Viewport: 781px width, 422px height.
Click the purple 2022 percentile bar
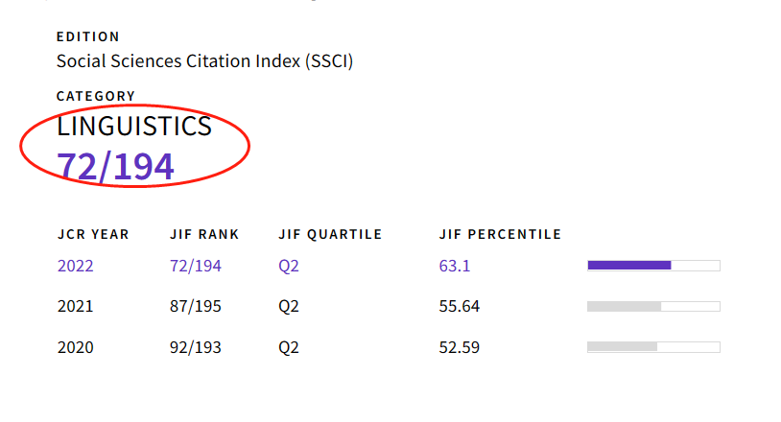653,266
